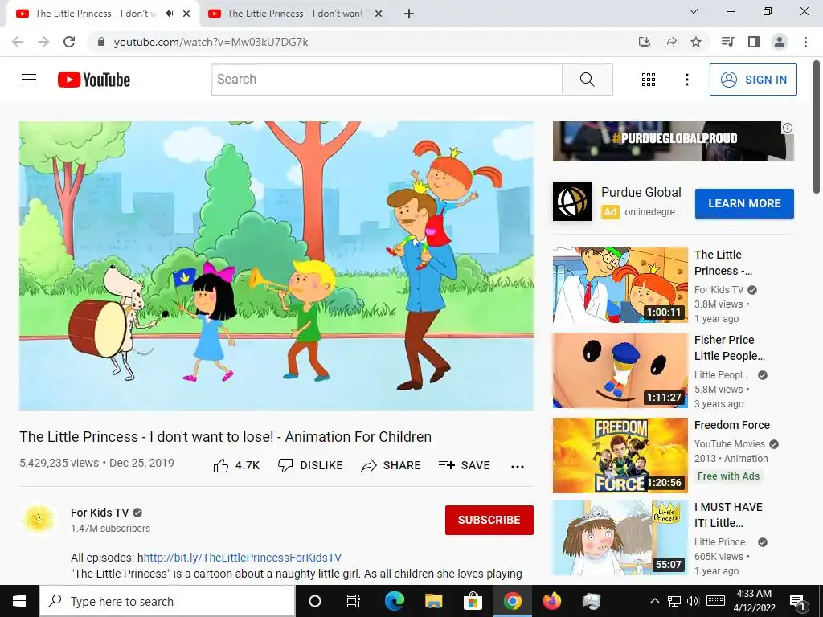Click the '5,429,235 views' text

(59, 463)
